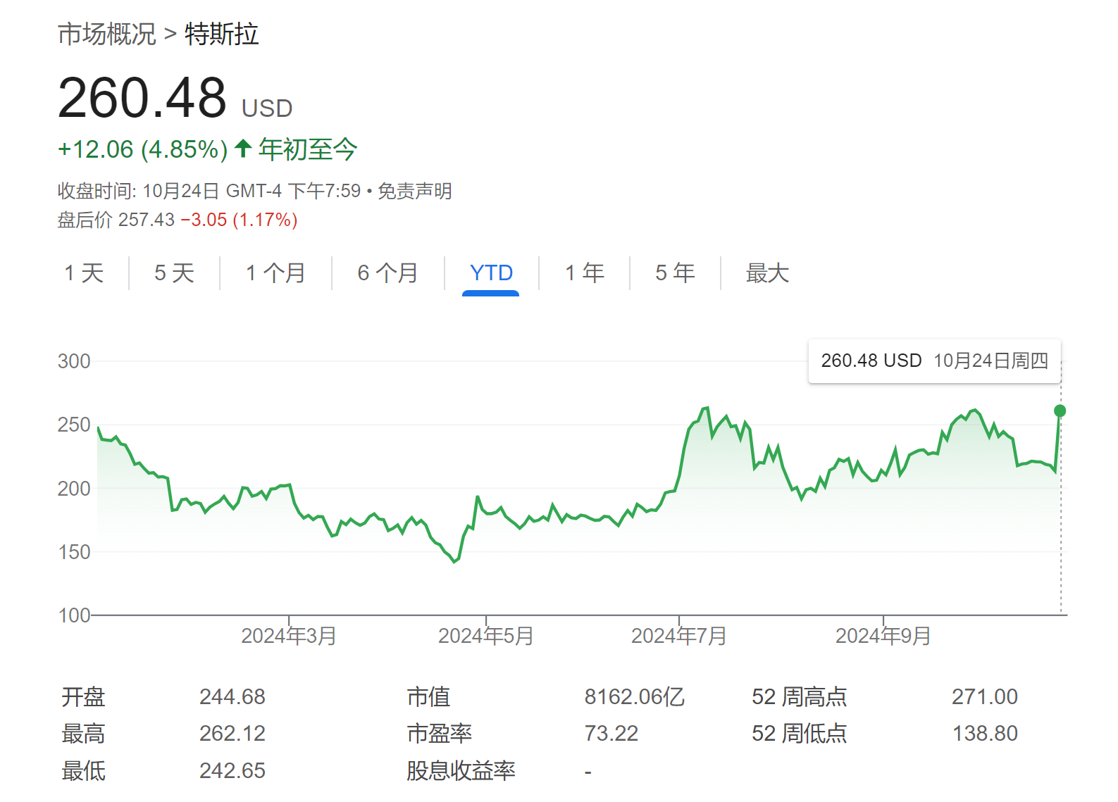This screenshot has height=802, width=1118.
Task: Click the 52 周高点 value 271.00
Action: pos(984,697)
